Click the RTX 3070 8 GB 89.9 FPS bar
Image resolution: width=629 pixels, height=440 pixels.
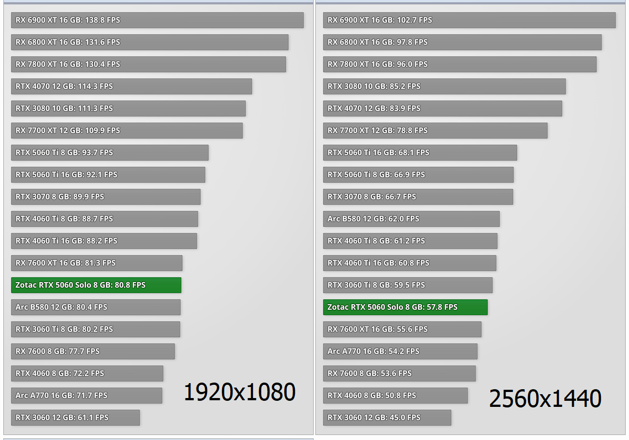[106, 197]
